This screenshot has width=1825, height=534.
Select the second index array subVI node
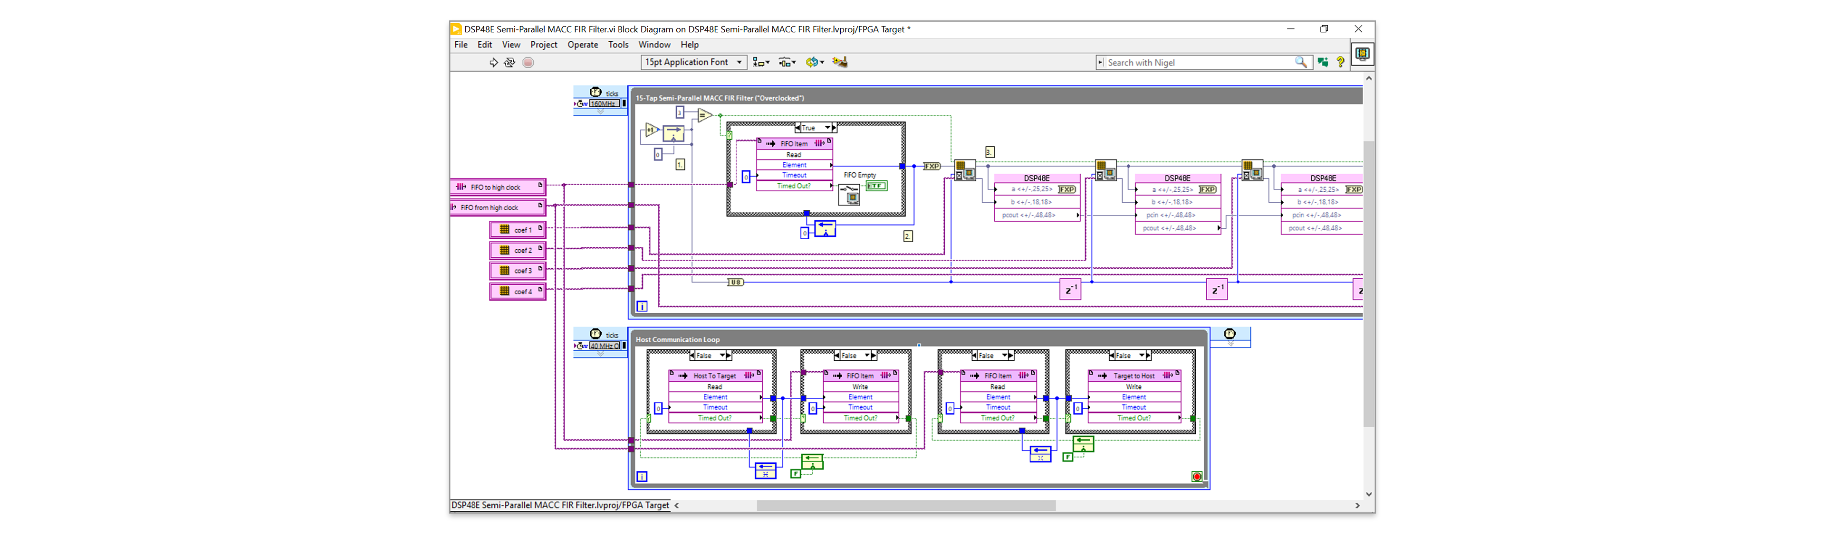point(1106,170)
